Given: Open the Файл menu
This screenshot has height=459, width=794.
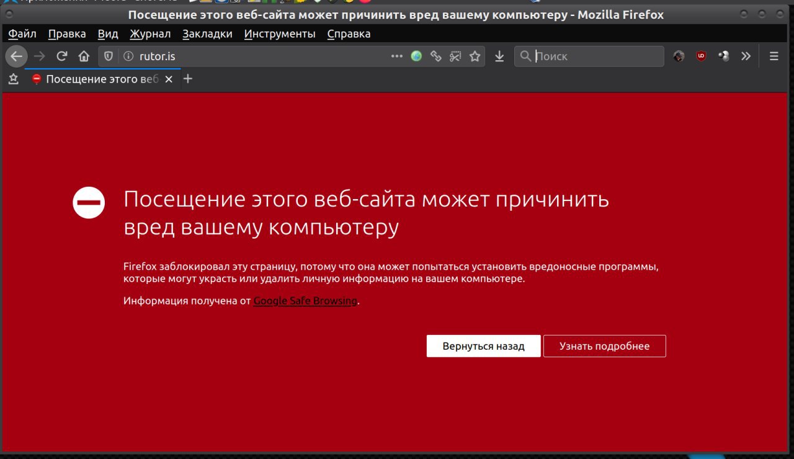Looking at the screenshot, I should (x=22, y=34).
